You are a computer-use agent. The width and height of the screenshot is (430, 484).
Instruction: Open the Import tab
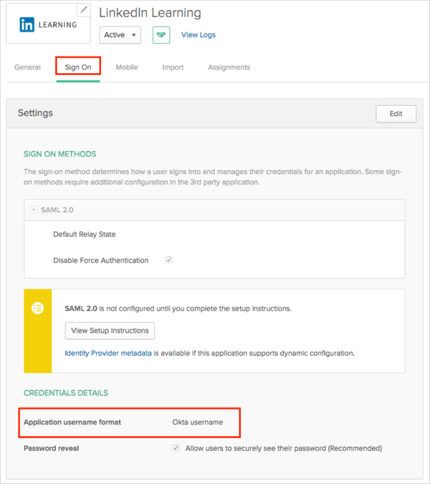point(173,67)
